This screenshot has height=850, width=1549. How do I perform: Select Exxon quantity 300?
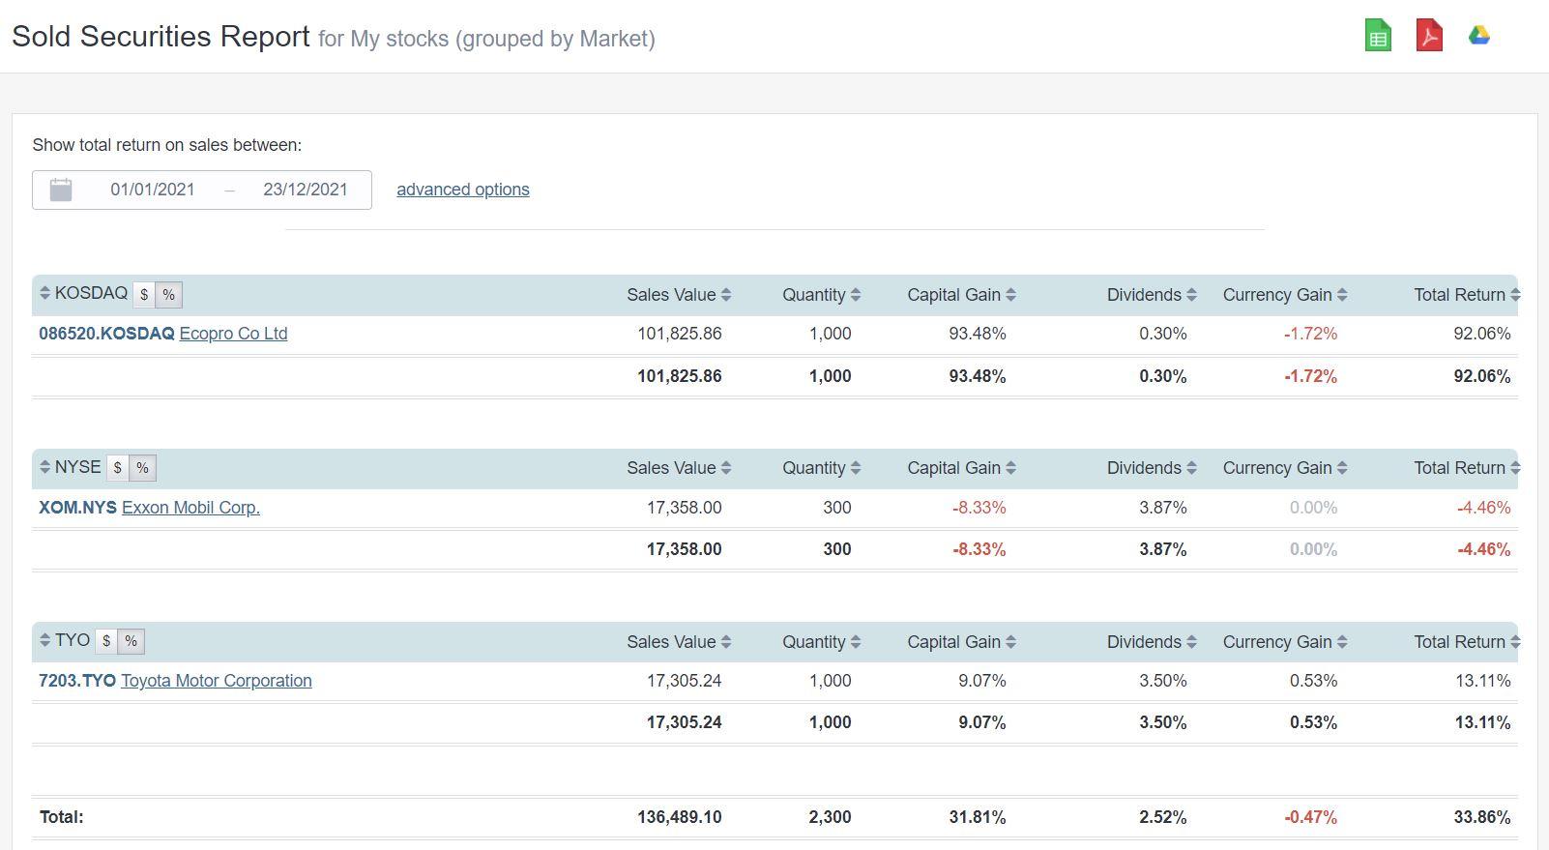point(837,508)
